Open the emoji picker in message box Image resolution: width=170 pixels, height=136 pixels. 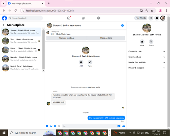[x=119, y=126]
